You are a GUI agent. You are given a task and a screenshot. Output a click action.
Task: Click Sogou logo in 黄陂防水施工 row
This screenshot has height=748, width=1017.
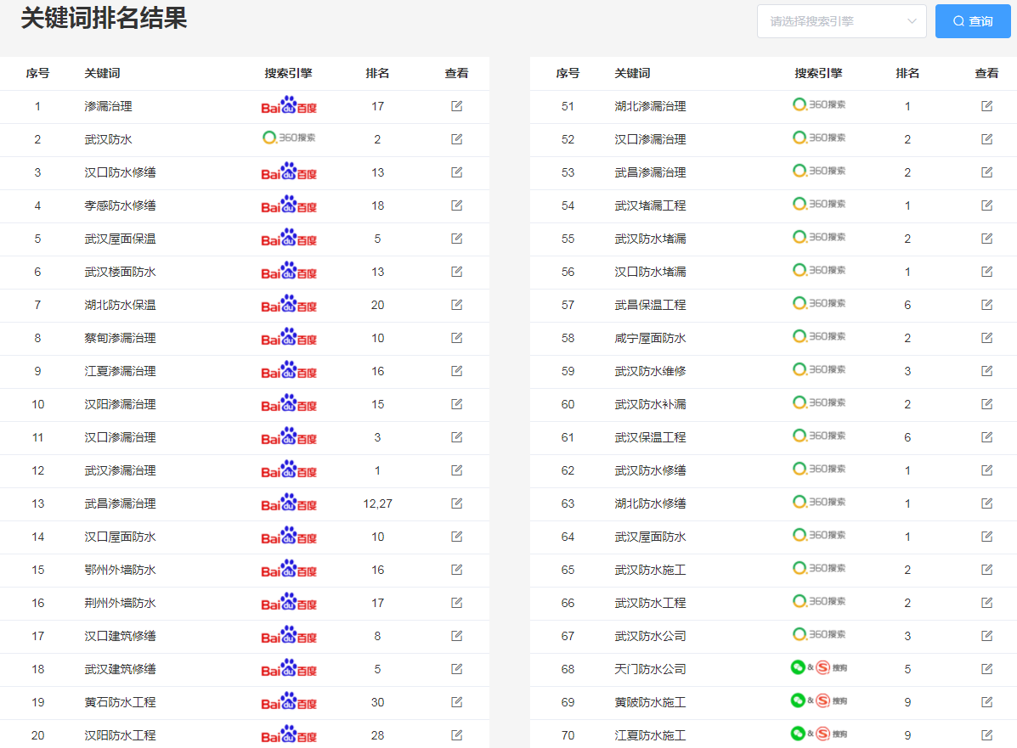click(x=818, y=700)
